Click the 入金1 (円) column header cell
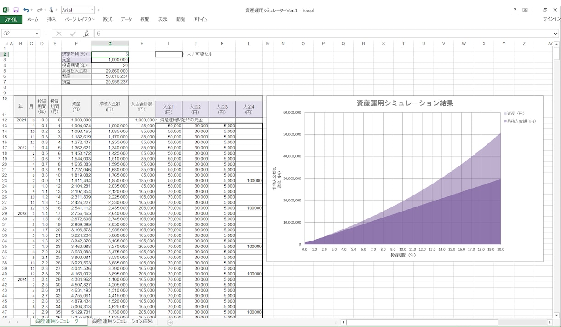 tap(169, 109)
